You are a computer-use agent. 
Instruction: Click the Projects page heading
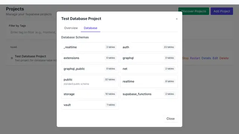point(15,9)
